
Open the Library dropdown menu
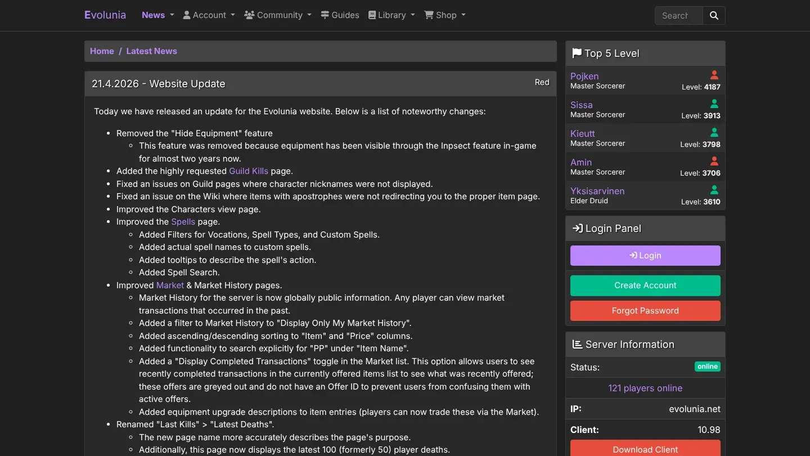tap(391, 15)
